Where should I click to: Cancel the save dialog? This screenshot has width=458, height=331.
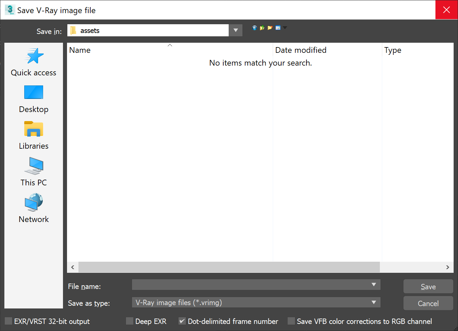click(x=428, y=303)
